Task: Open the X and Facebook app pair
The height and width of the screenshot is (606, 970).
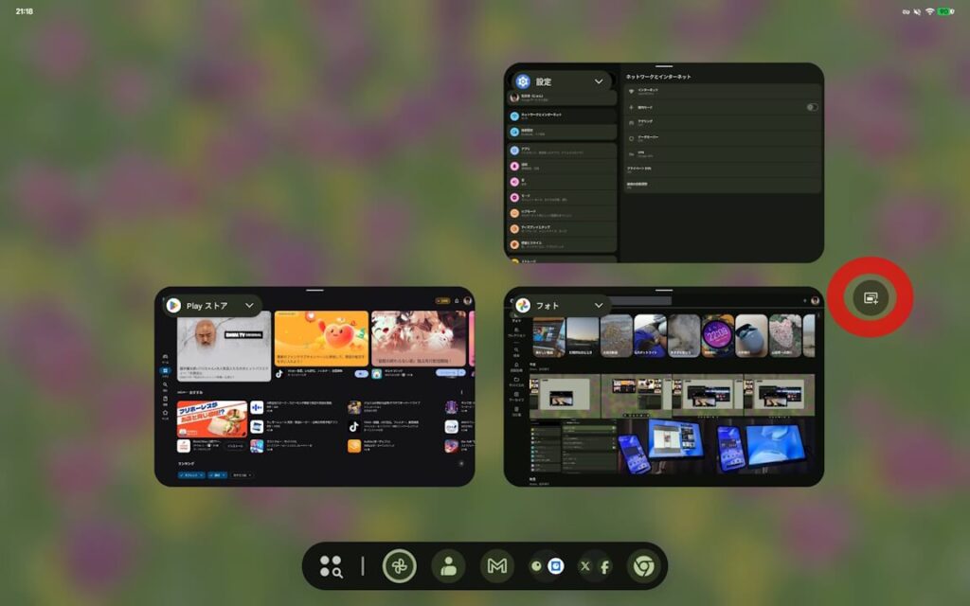Action: pyautogui.click(x=595, y=566)
